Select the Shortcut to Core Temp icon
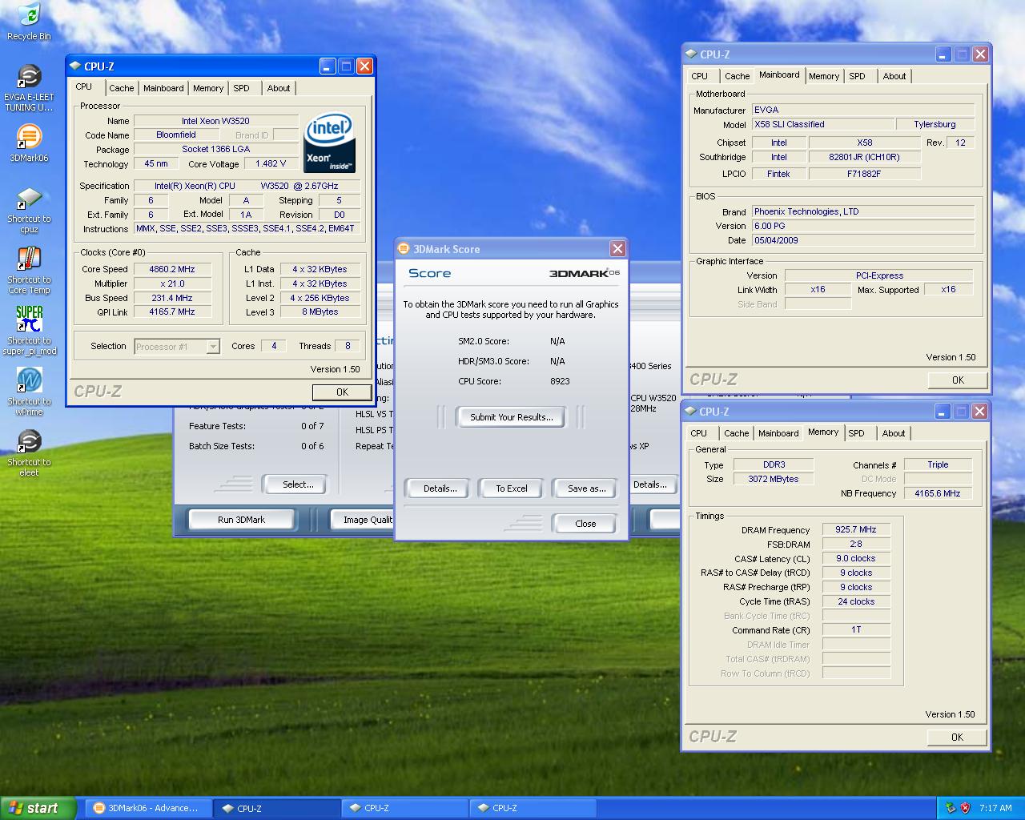Screen dimensions: 1025x820 [29, 271]
